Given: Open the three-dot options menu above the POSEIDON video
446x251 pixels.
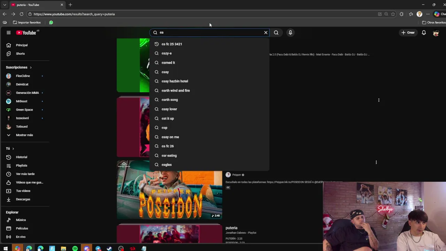Looking at the screenshot, I should point(379,100).
